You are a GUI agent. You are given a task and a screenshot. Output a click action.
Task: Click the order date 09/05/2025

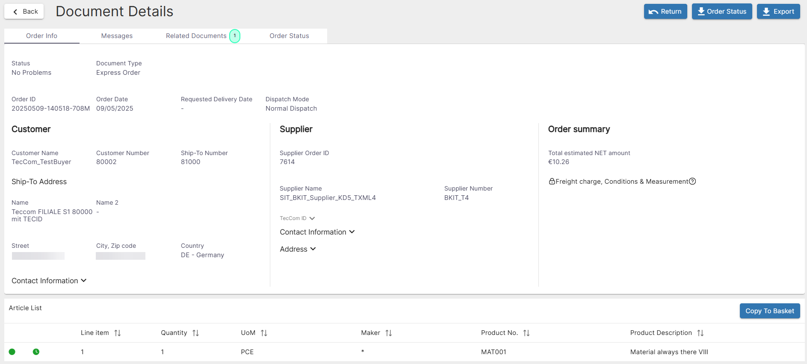115,109
